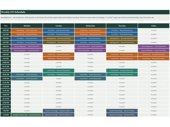Click Thursday 11:00 AM Available cell
170x127 pixels.
(x=122, y=79)
